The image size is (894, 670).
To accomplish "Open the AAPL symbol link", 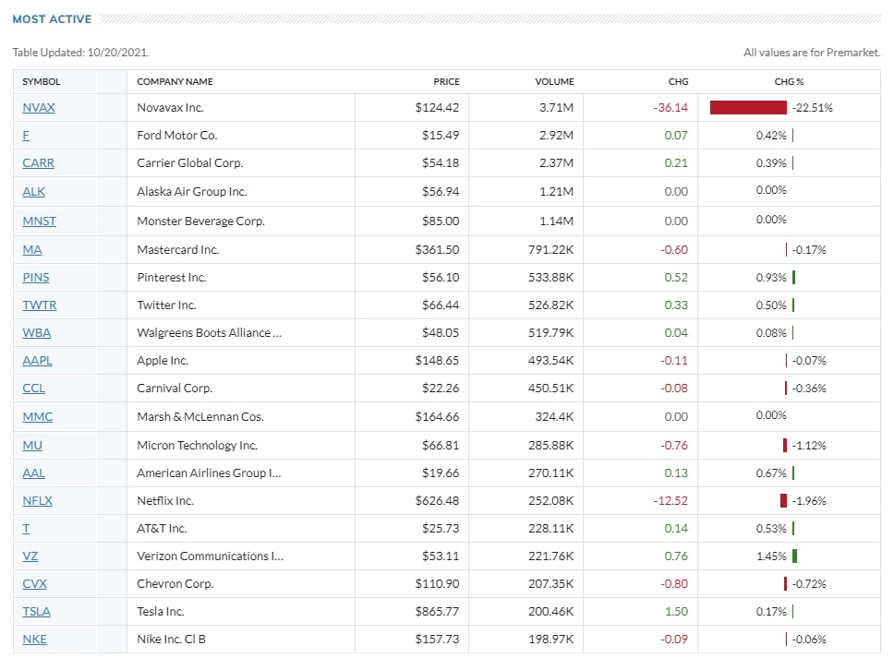I will [37, 361].
